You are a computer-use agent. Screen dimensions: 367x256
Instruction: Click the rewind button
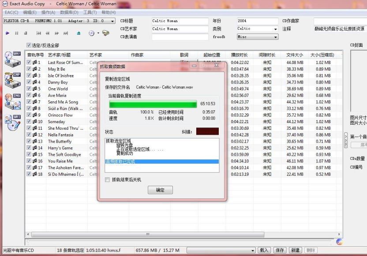pos(48,33)
